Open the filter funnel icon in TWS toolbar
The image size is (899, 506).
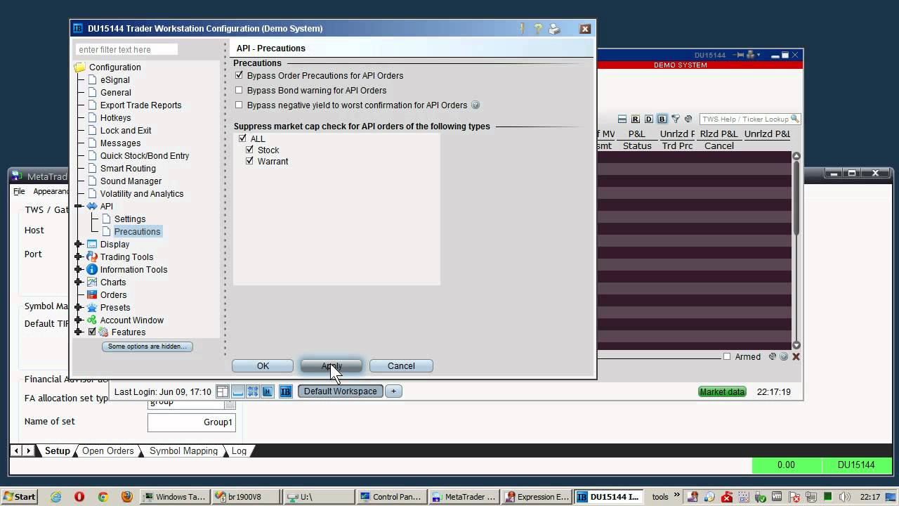[x=676, y=119]
